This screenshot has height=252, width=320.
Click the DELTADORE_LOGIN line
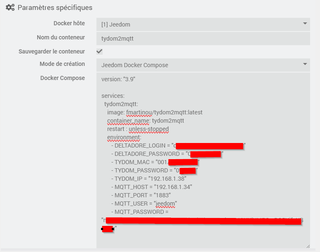click(143, 145)
